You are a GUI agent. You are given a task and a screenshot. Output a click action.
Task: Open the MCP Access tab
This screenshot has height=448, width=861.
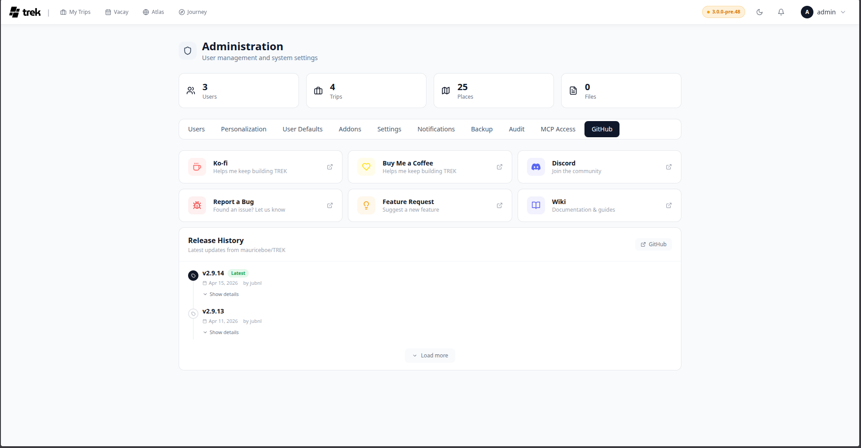[558, 129]
